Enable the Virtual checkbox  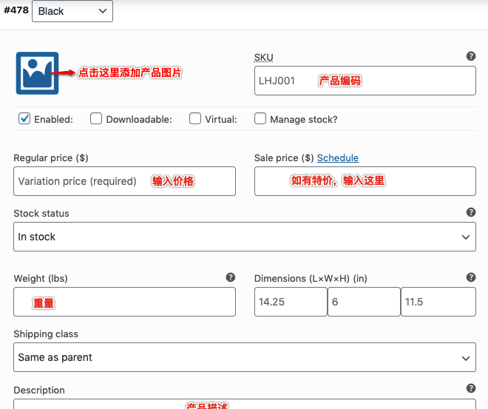pos(195,118)
